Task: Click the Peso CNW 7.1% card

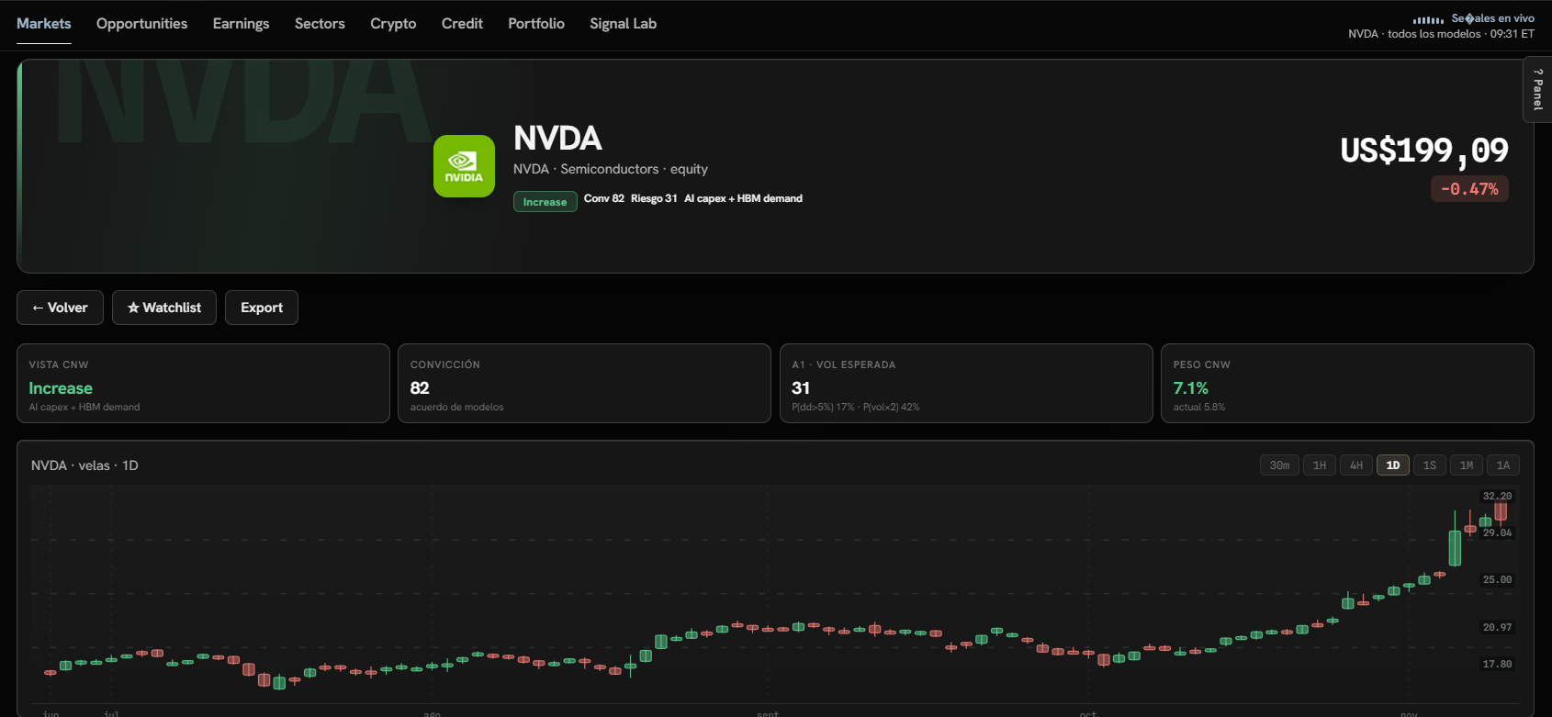Action: (1347, 384)
